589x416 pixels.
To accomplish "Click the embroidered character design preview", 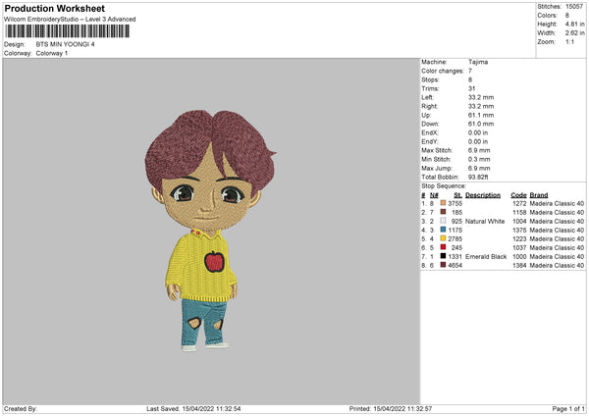I will pos(211,231).
